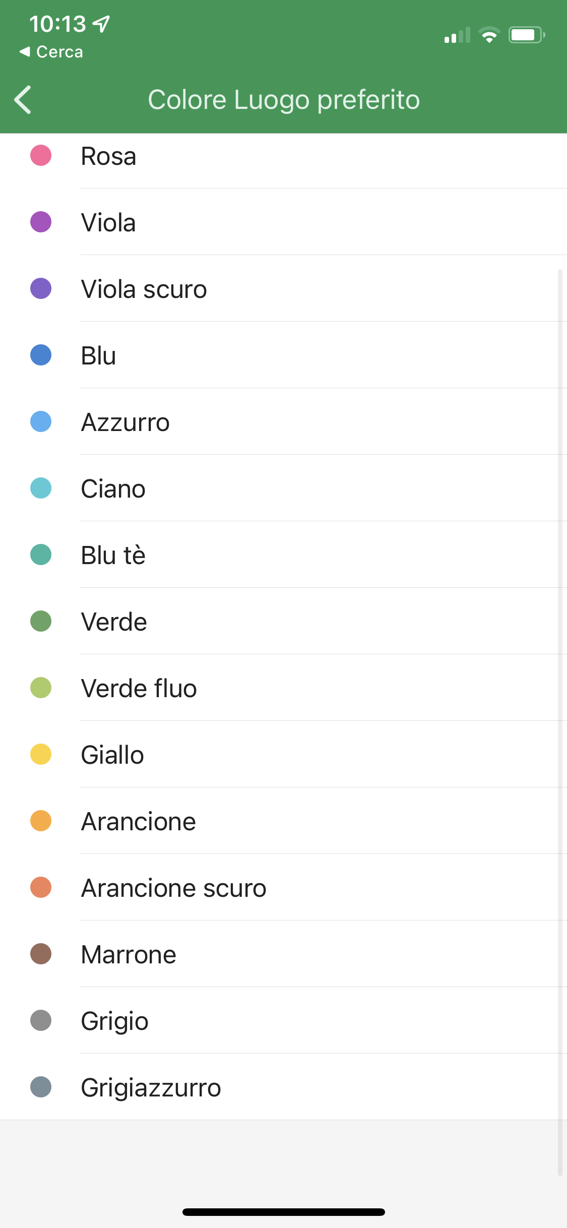The image size is (567, 1228).
Task: Tap the Marrone brown circle
Action: click(41, 954)
